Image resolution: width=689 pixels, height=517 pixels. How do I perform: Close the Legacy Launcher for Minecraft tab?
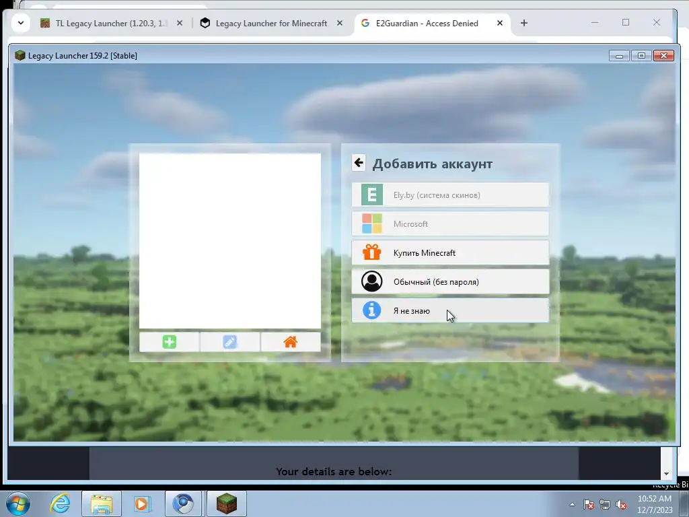click(x=340, y=24)
